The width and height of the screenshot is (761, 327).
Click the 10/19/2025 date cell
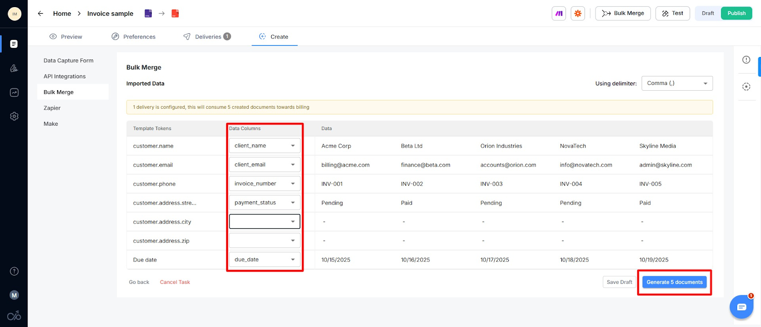654,260
